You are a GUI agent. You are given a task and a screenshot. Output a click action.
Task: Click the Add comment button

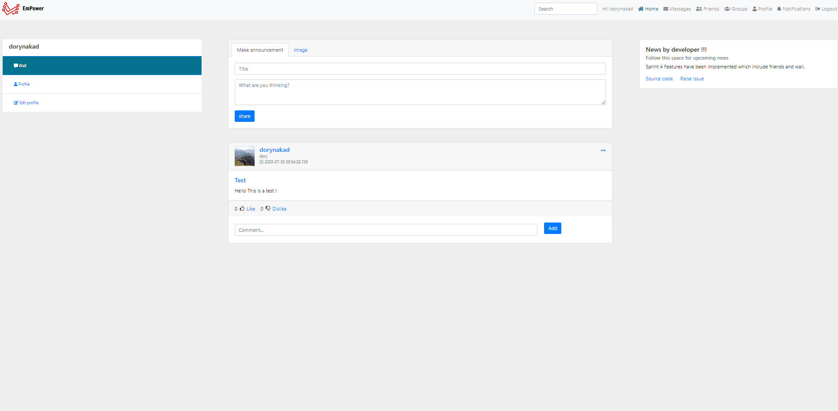pos(552,228)
